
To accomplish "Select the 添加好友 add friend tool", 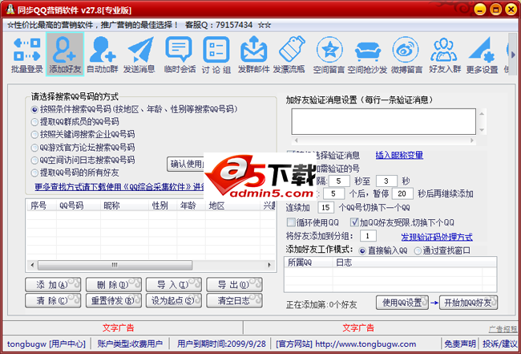I will [65, 55].
